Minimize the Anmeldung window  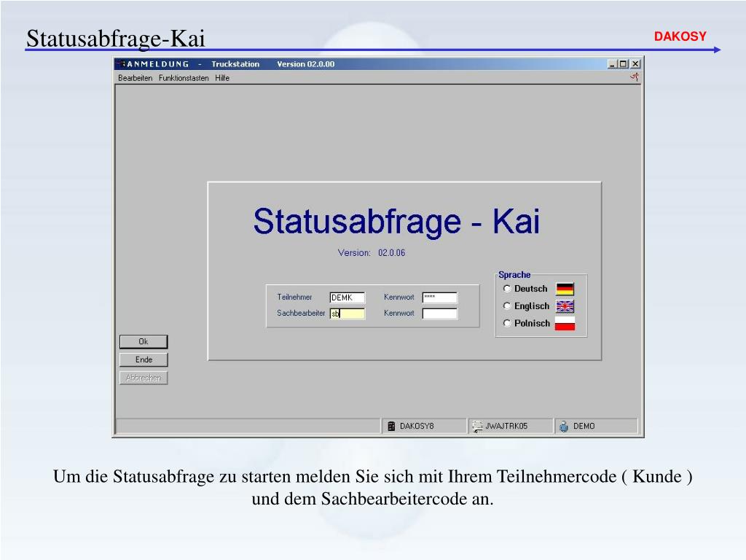pyautogui.click(x=612, y=64)
